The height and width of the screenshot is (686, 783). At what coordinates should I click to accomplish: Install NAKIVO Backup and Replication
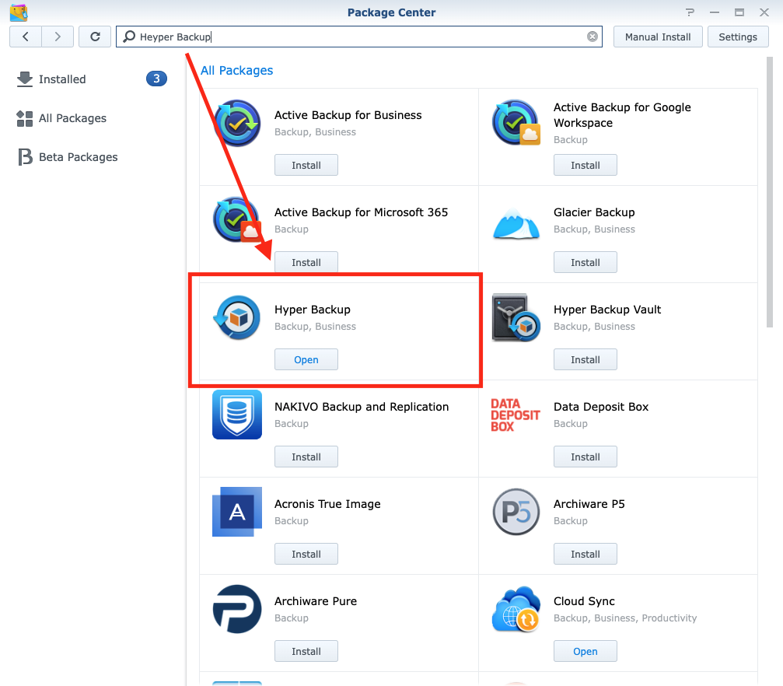click(306, 457)
